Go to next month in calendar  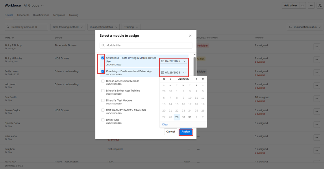[x=196, y=79]
